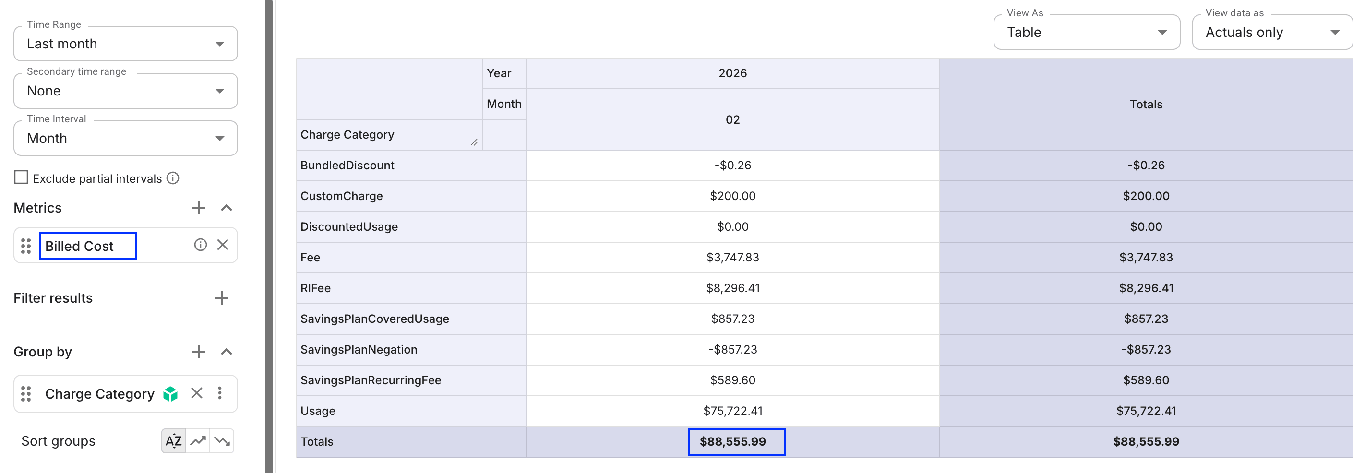Remove the Billed Cost metric
The width and height of the screenshot is (1365, 473).
223,245
